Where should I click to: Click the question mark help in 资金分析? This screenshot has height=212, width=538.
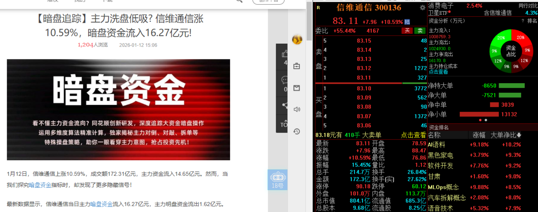pyautogui.click(x=523, y=21)
